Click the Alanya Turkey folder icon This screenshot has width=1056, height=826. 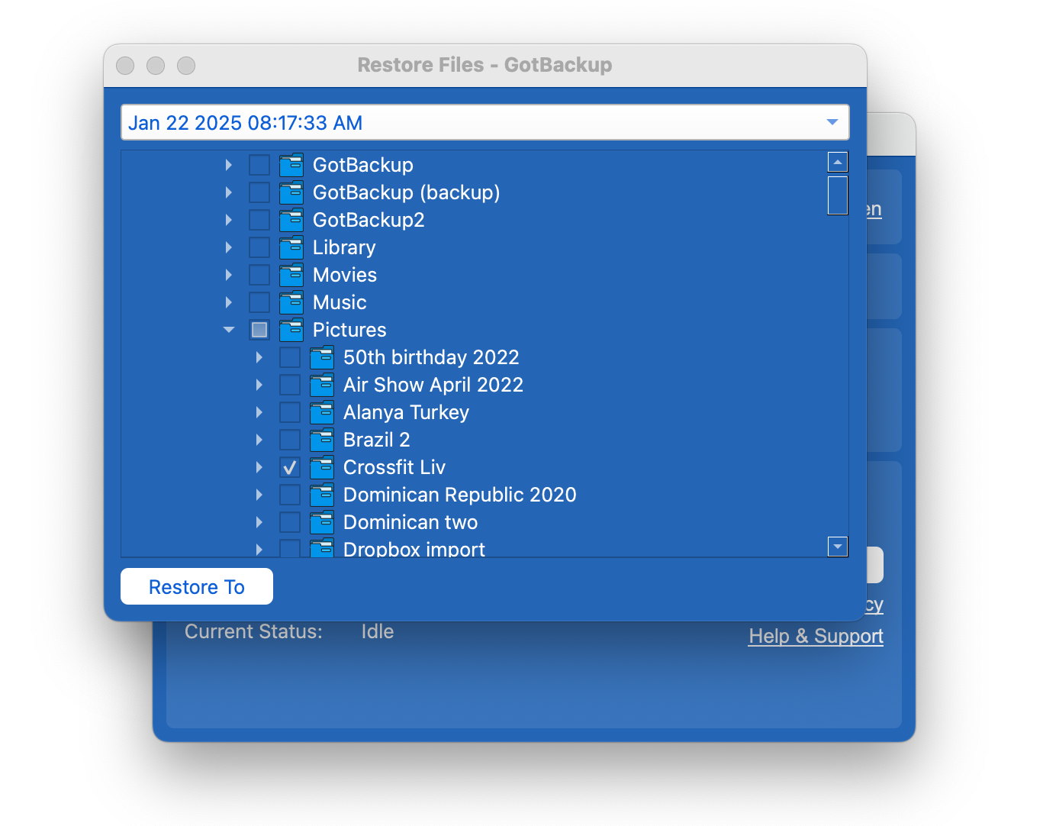coord(322,412)
